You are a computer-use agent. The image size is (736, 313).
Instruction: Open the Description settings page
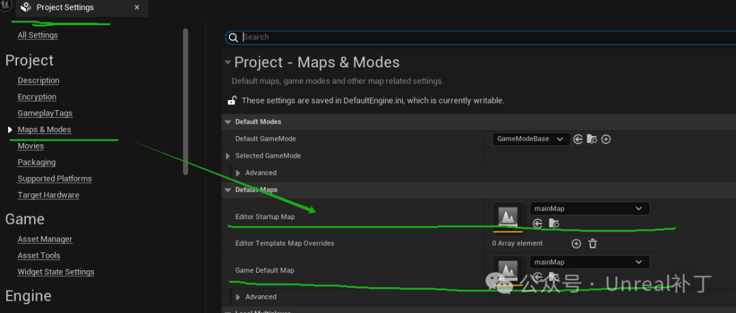click(x=38, y=80)
